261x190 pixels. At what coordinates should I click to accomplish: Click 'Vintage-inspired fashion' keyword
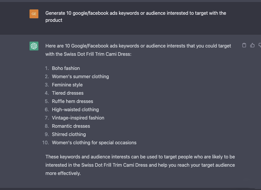coord(78,118)
